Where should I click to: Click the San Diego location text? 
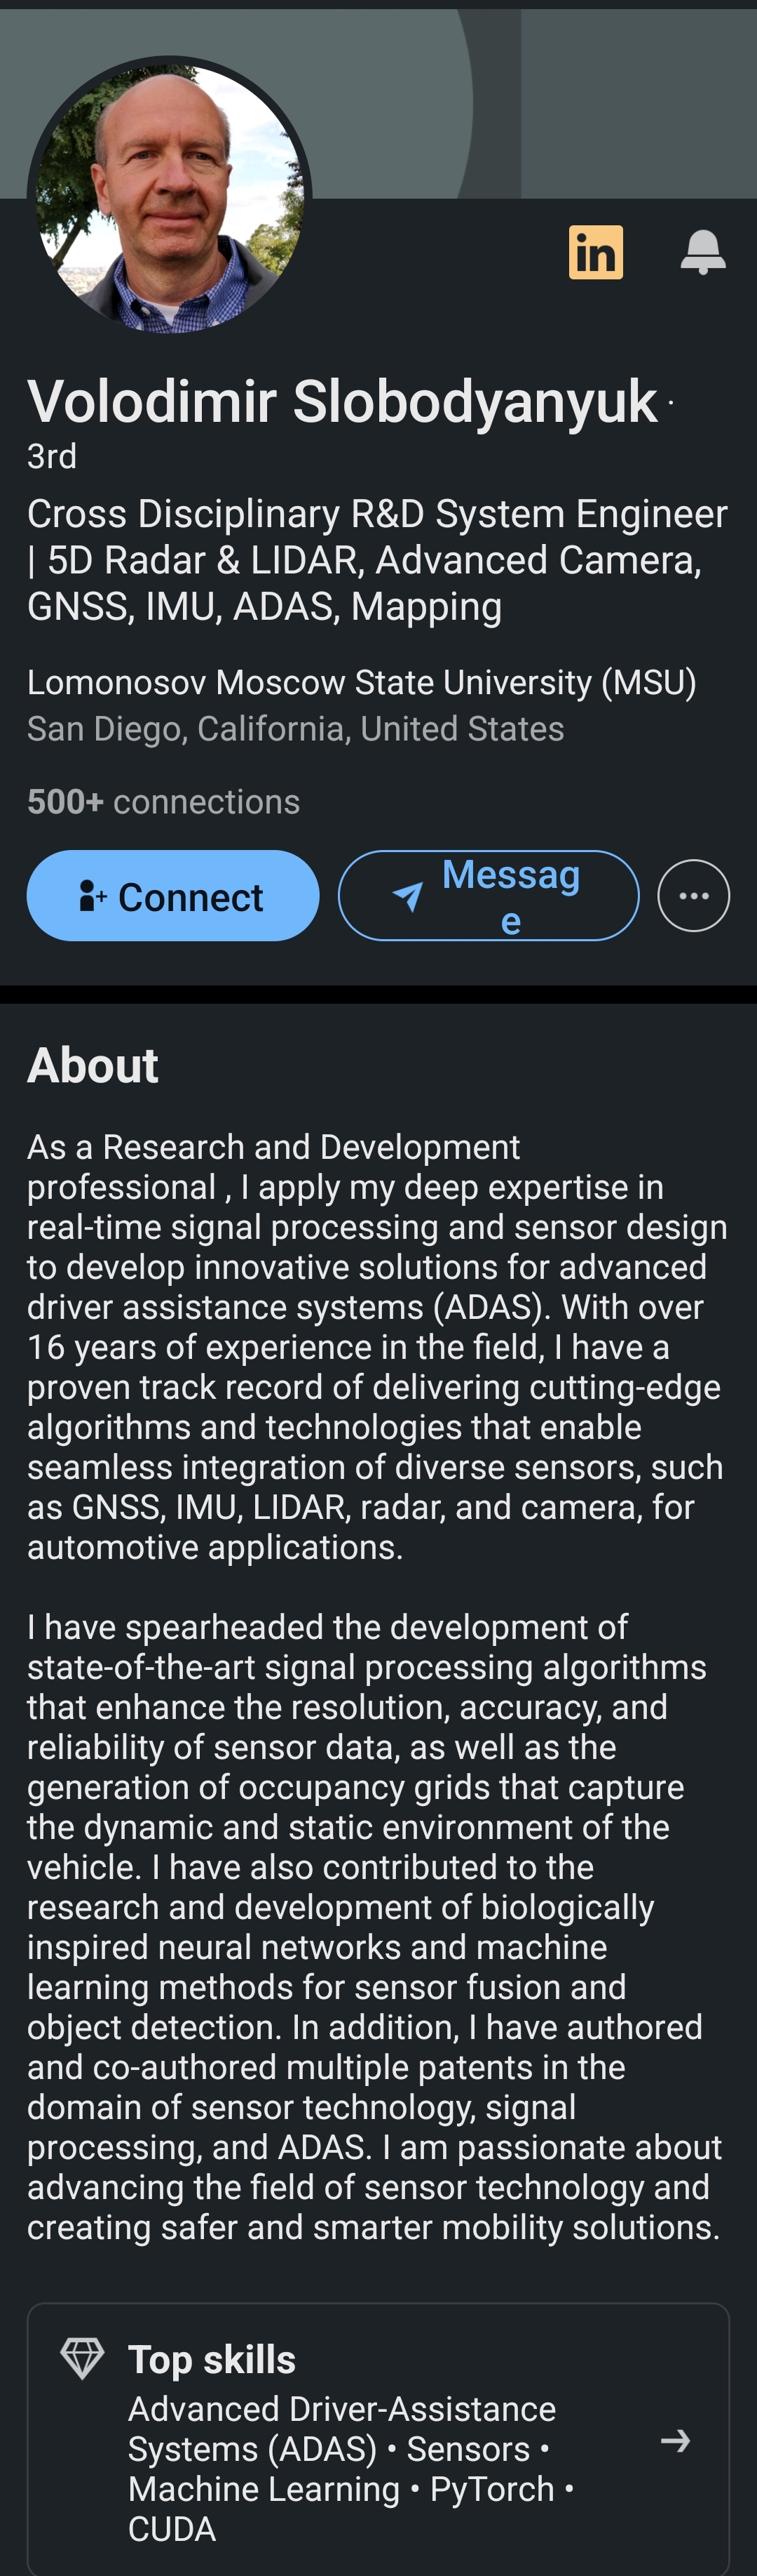296,729
